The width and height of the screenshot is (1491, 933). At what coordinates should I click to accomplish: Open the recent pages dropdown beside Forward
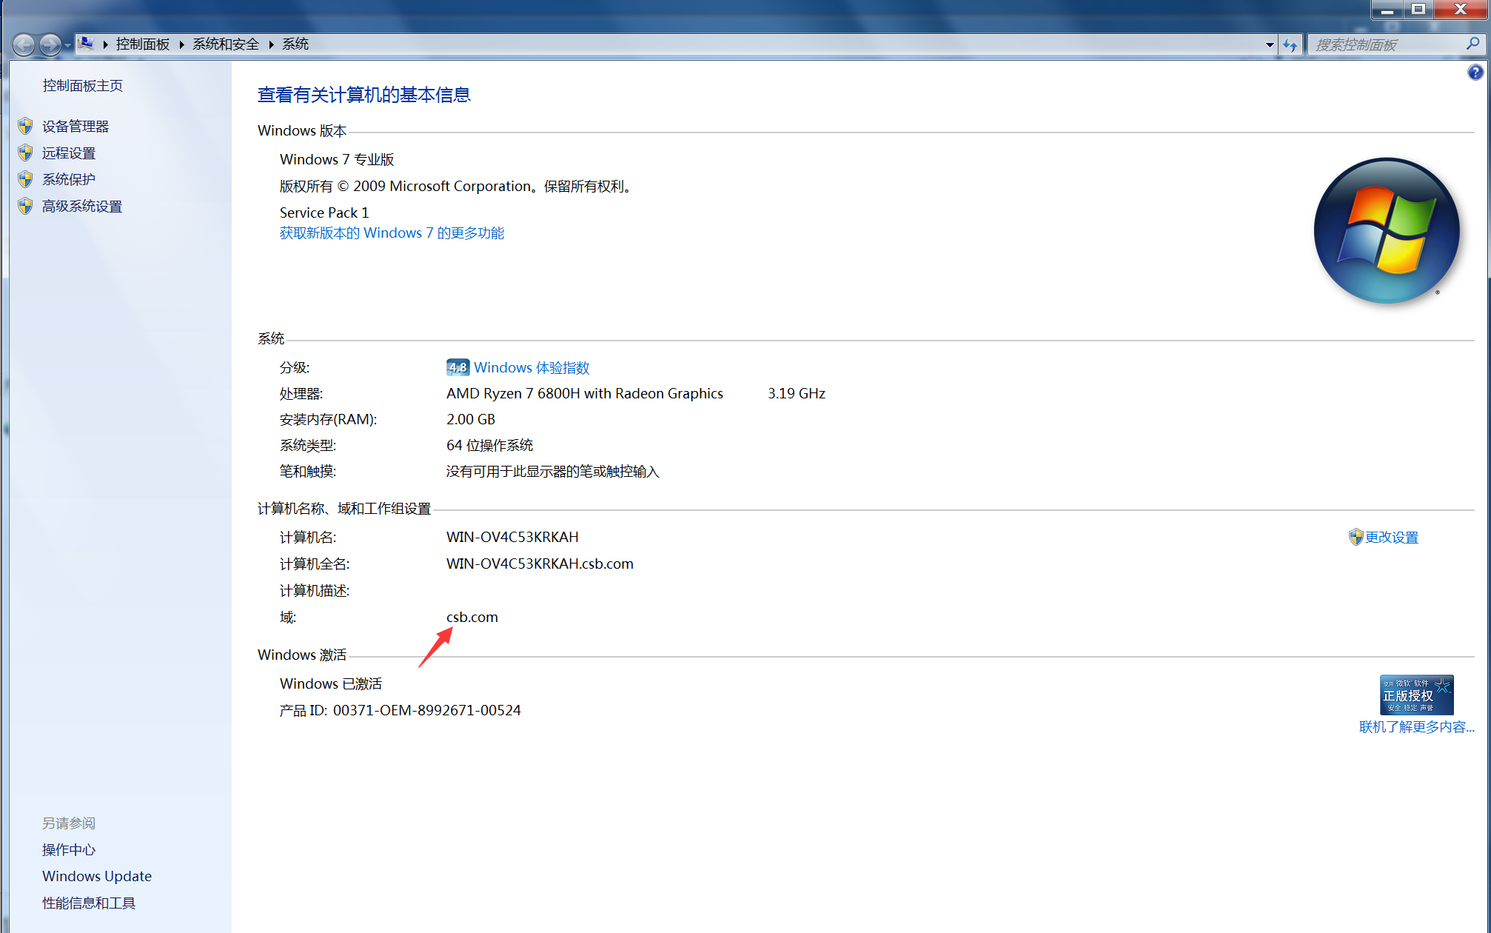click(68, 45)
